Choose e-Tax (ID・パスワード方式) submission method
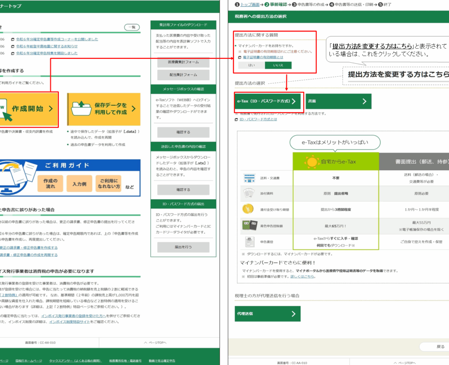 (267, 101)
